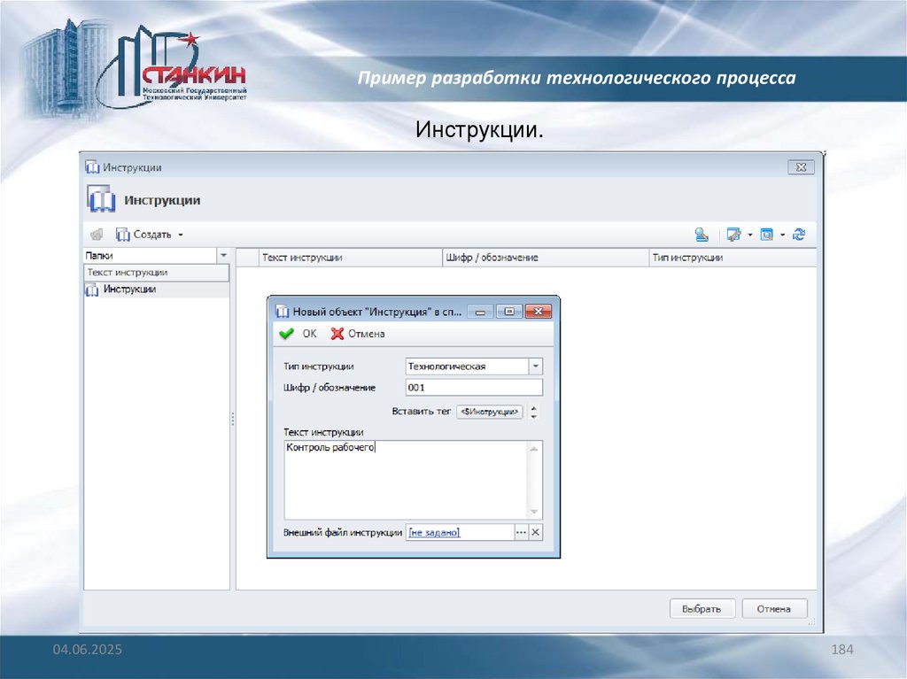The image size is (907, 679).
Task: Click scrollbar up arrow in text area
Action: point(534,449)
